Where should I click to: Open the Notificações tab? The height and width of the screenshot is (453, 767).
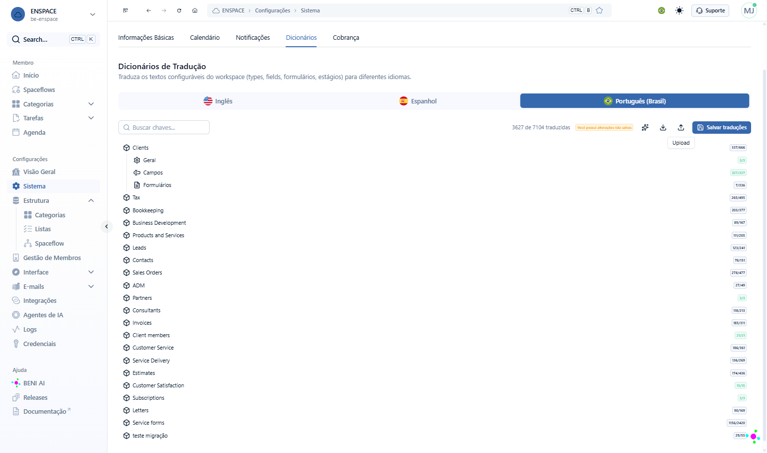tap(253, 38)
